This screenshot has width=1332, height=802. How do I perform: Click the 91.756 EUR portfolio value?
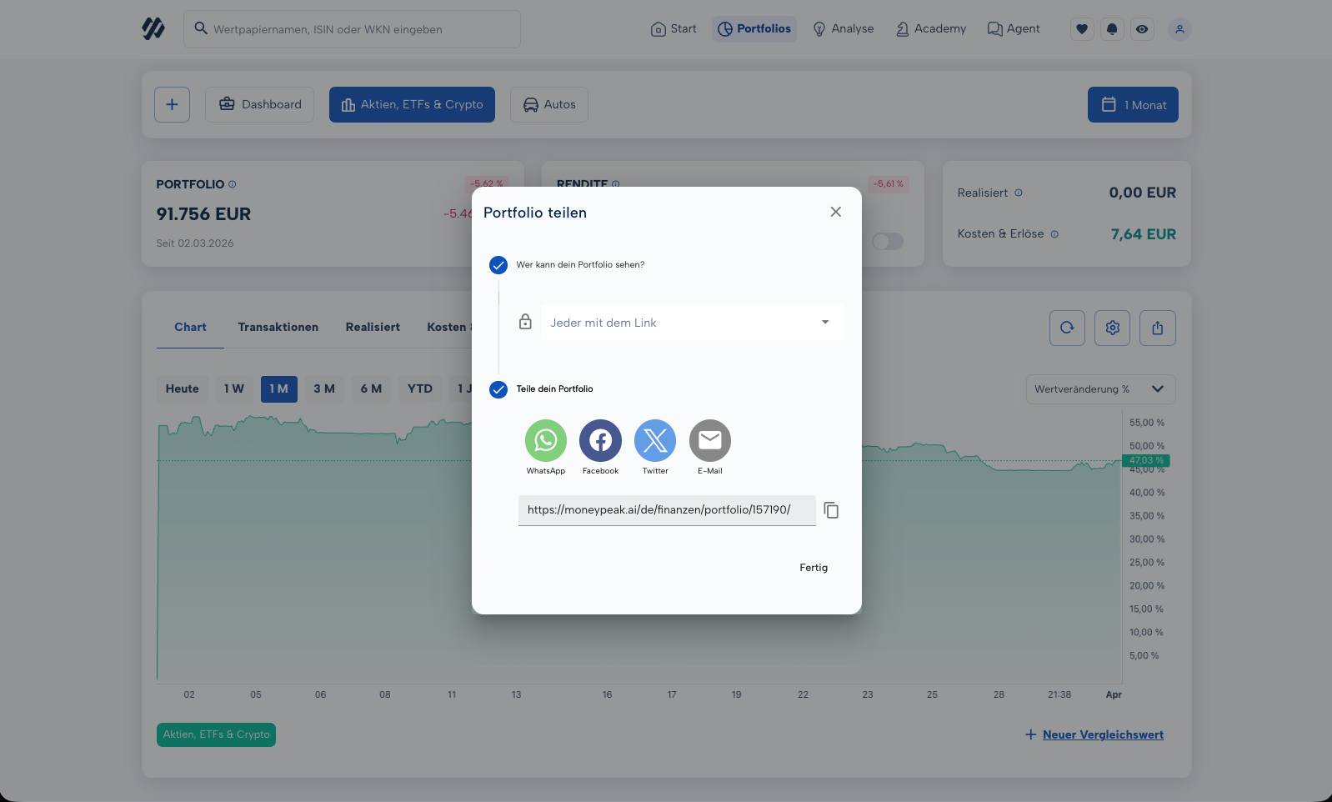203,214
